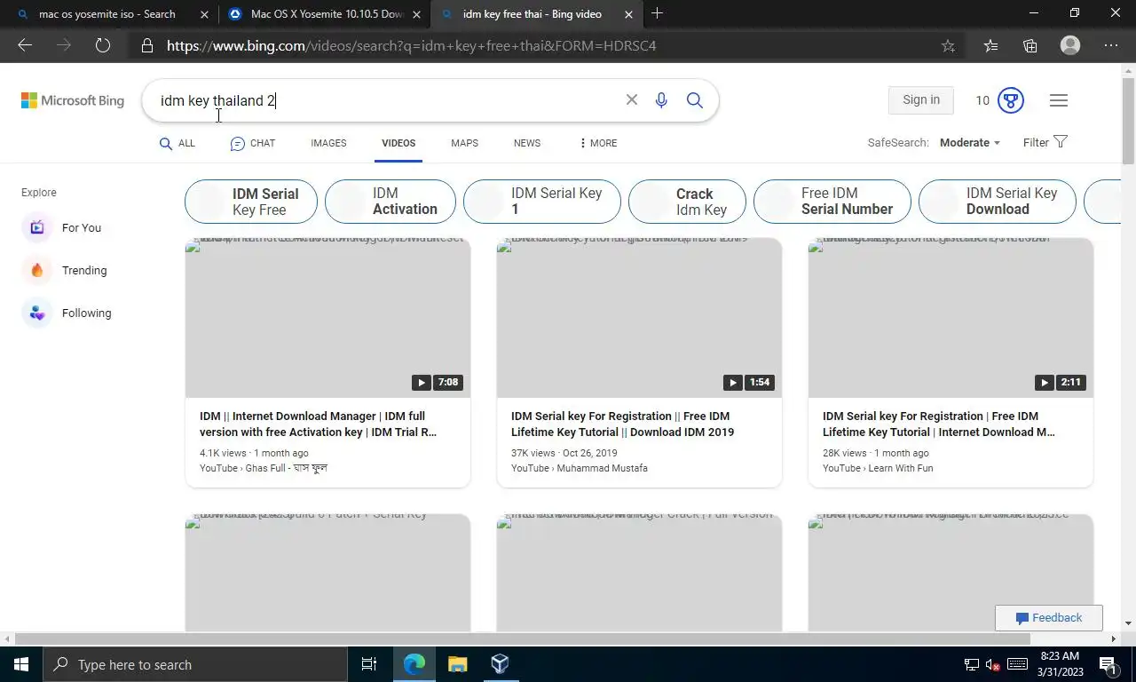Select the IDM Serial Key 1 suggestion
The image size is (1136, 682).
tap(542, 202)
